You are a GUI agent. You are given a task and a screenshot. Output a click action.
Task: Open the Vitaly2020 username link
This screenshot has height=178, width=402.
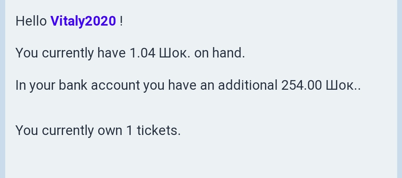click(83, 21)
